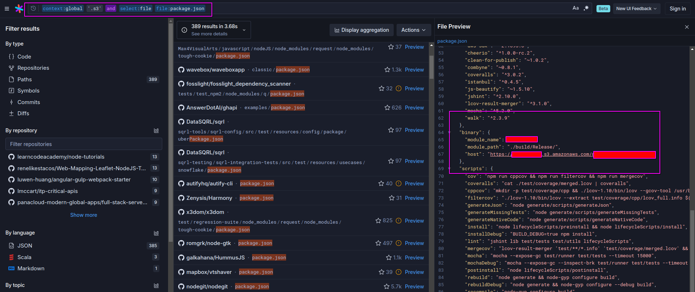695x292 pixels.
Task: Select luwen-huang/angular-gulp-webpack-starter repository filter
Action: click(x=84, y=180)
